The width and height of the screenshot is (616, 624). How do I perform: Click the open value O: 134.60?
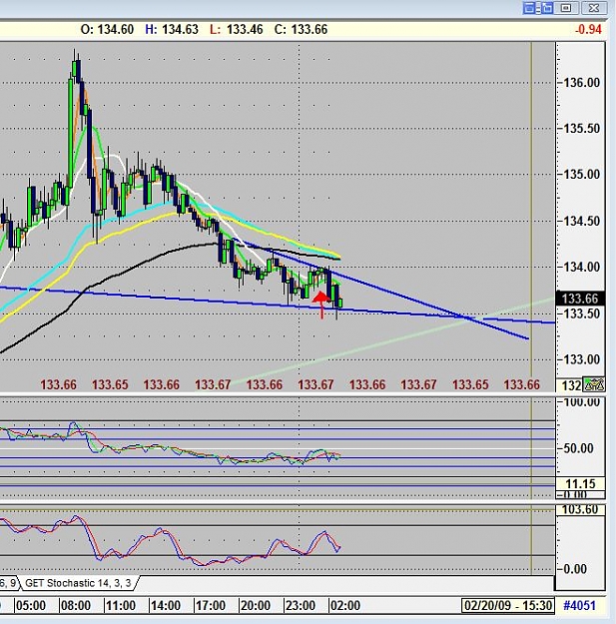pyautogui.click(x=107, y=29)
